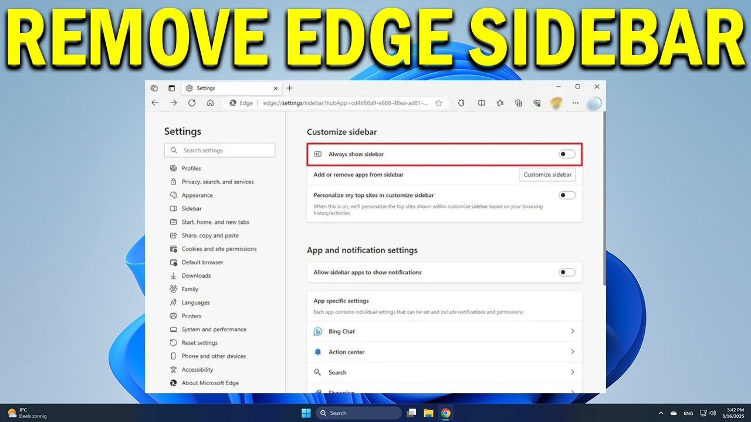Open the weather widget on taskbar
Viewport: 751px width, 422px height.
26,413
